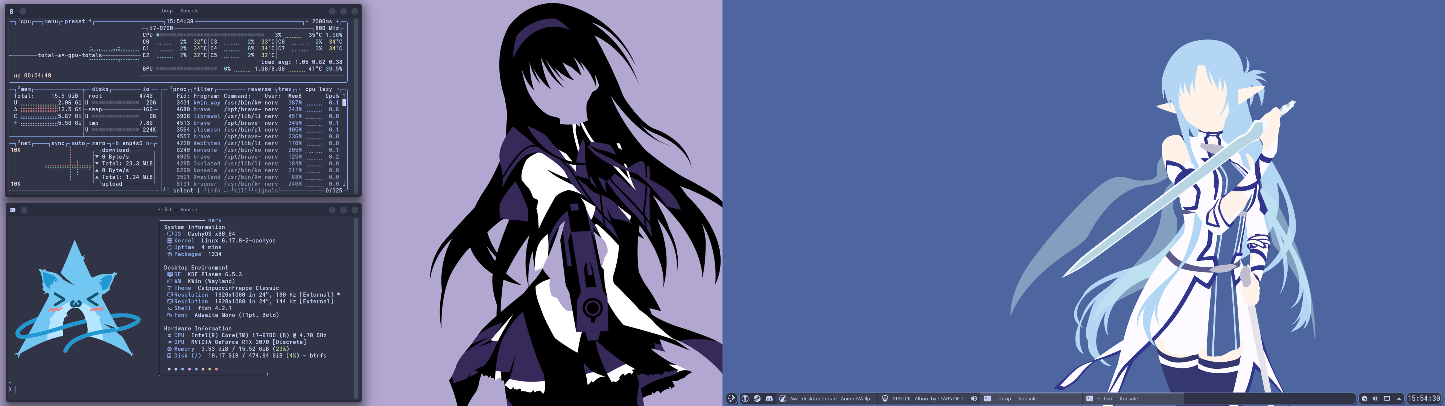The image size is (1445, 406).
Task: Expand hidden system tray icons arrow
Action: [x=1399, y=399]
